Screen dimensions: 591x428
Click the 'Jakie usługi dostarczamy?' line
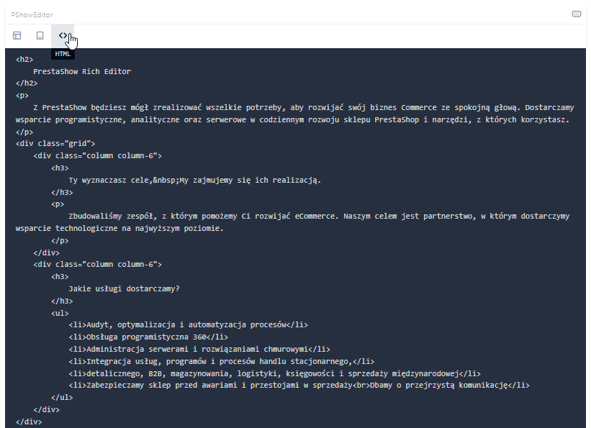(124, 289)
